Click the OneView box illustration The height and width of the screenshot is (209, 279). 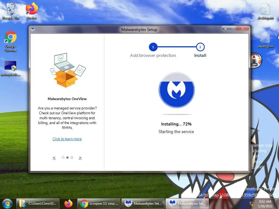coord(68,70)
